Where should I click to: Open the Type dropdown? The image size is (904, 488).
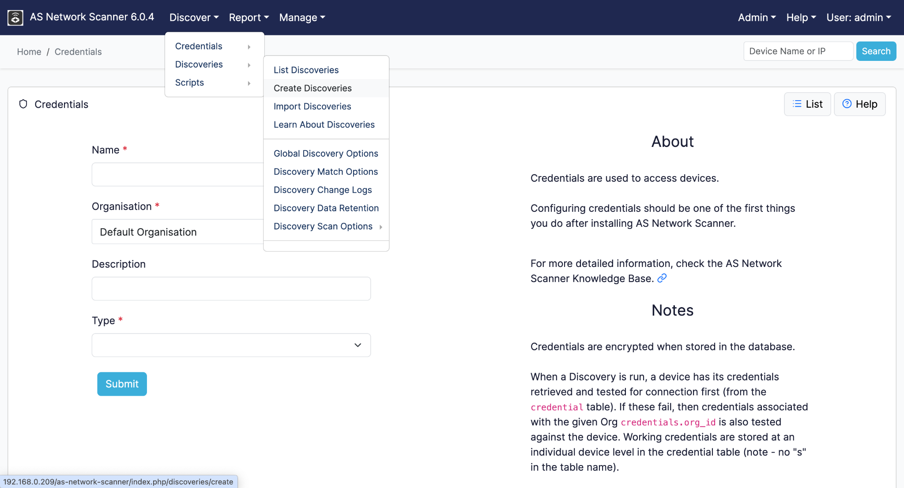coord(231,345)
